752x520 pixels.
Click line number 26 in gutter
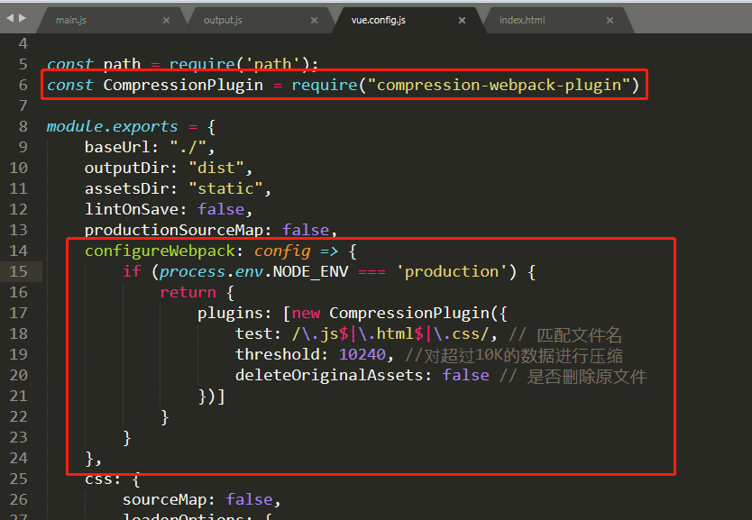(18, 499)
